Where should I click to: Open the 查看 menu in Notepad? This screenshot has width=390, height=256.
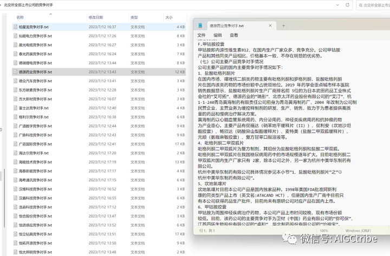234,35
